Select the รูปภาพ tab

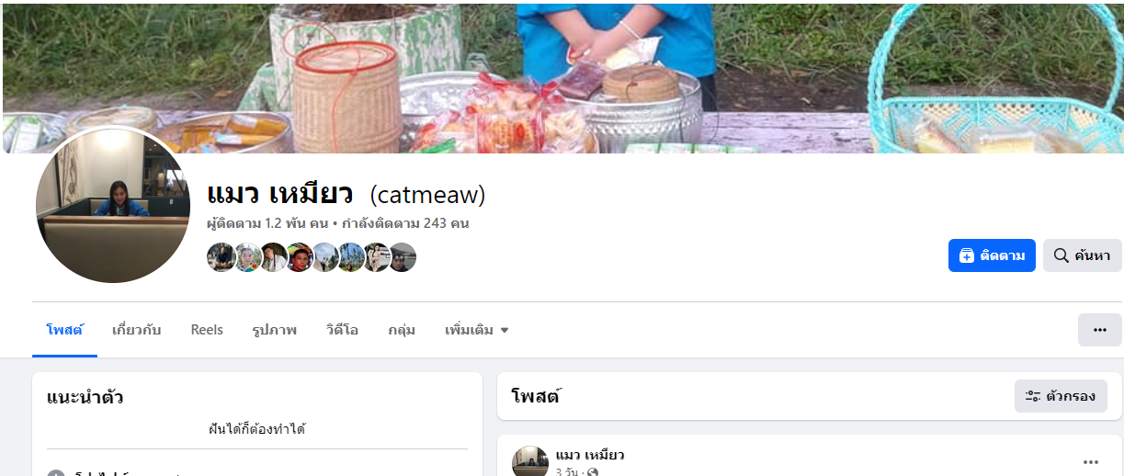tap(274, 330)
